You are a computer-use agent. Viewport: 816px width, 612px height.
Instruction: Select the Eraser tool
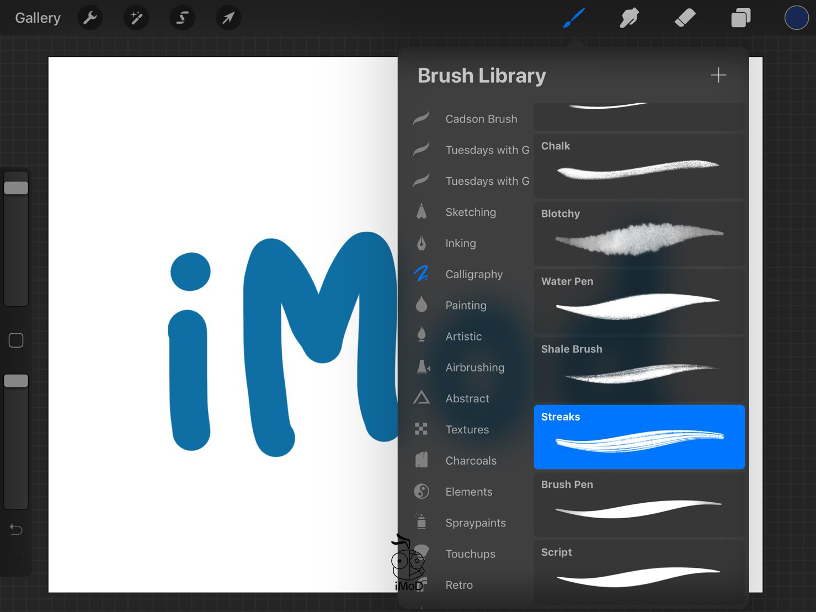click(x=685, y=17)
